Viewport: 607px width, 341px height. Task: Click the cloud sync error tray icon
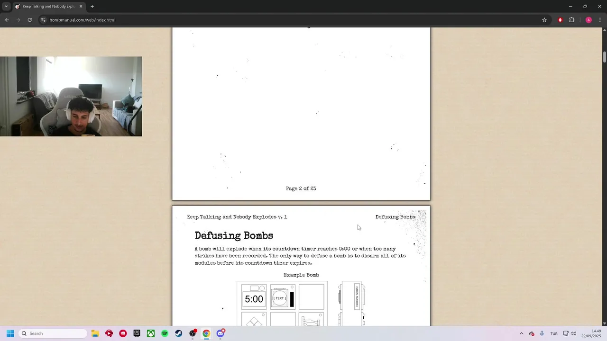click(x=532, y=333)
